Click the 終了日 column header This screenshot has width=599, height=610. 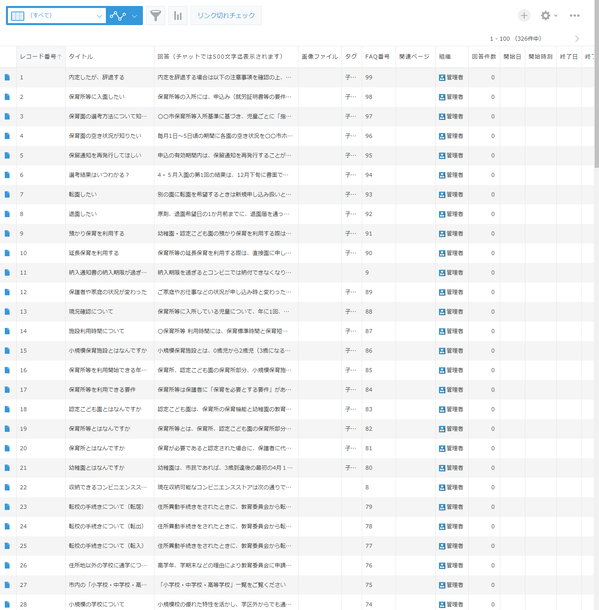click(569, 57)
